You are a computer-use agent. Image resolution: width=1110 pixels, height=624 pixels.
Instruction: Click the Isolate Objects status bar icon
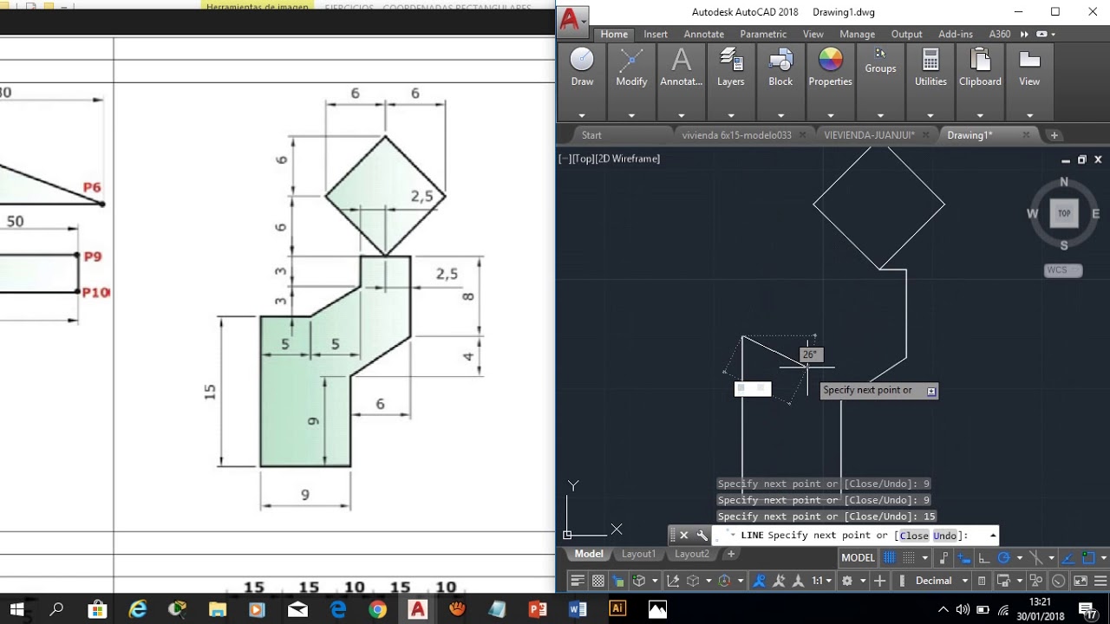(x=1035, y=581)
